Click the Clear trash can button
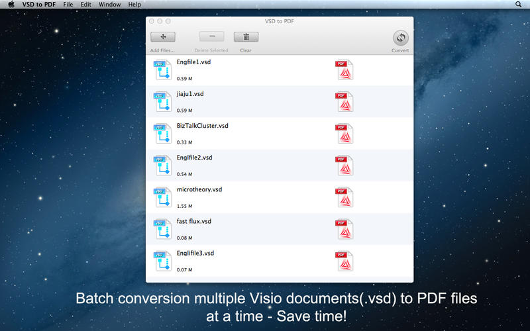This screenshot has width=530, height=331. point(246,37)
